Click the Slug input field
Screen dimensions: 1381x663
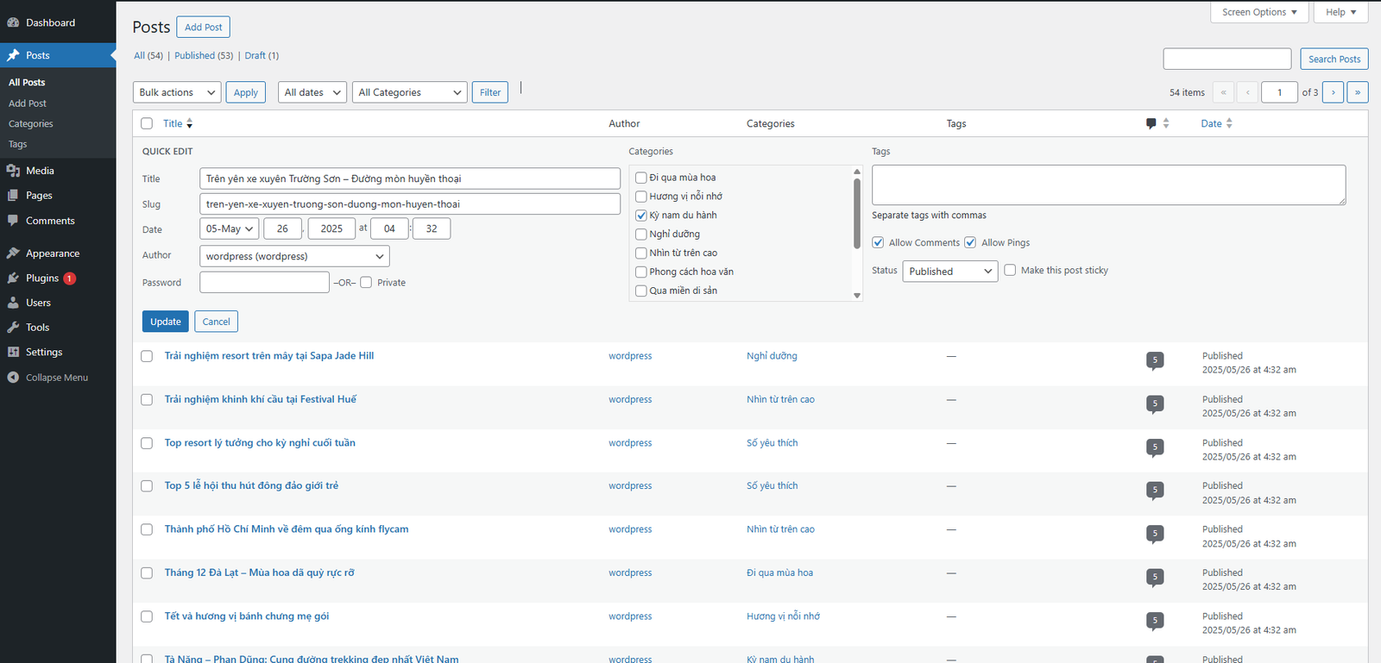pos(409,204)
